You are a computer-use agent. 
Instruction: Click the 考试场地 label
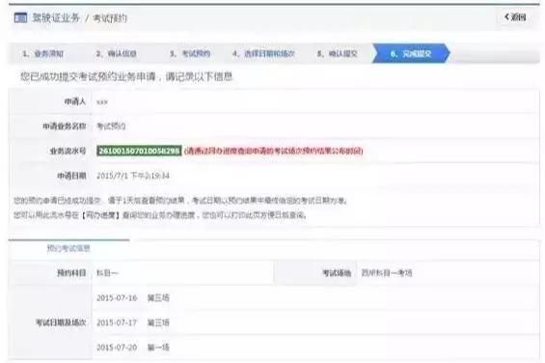(x=337, y=273)
